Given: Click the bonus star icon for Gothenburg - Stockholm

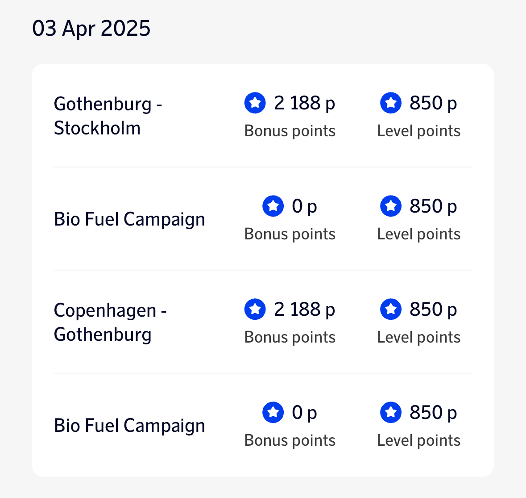Looking at the screenshot, I should click(255, 103).
